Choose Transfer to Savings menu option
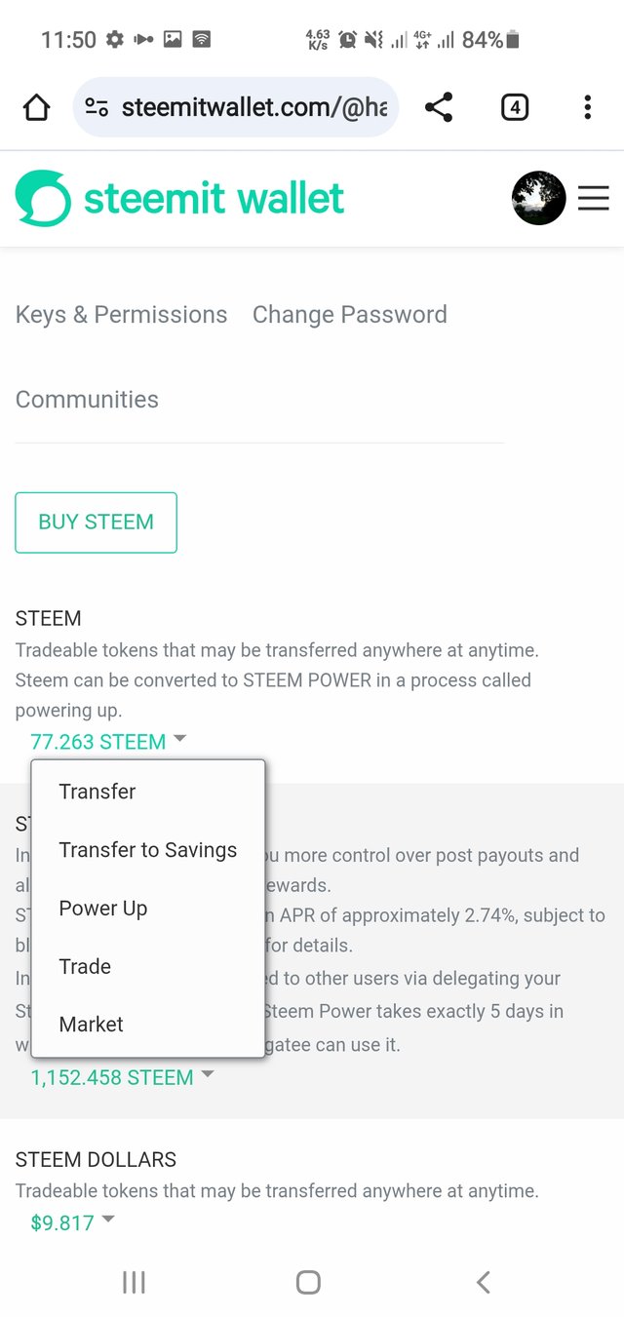Viewport: 624px width, 1317px height. [148, 850]
